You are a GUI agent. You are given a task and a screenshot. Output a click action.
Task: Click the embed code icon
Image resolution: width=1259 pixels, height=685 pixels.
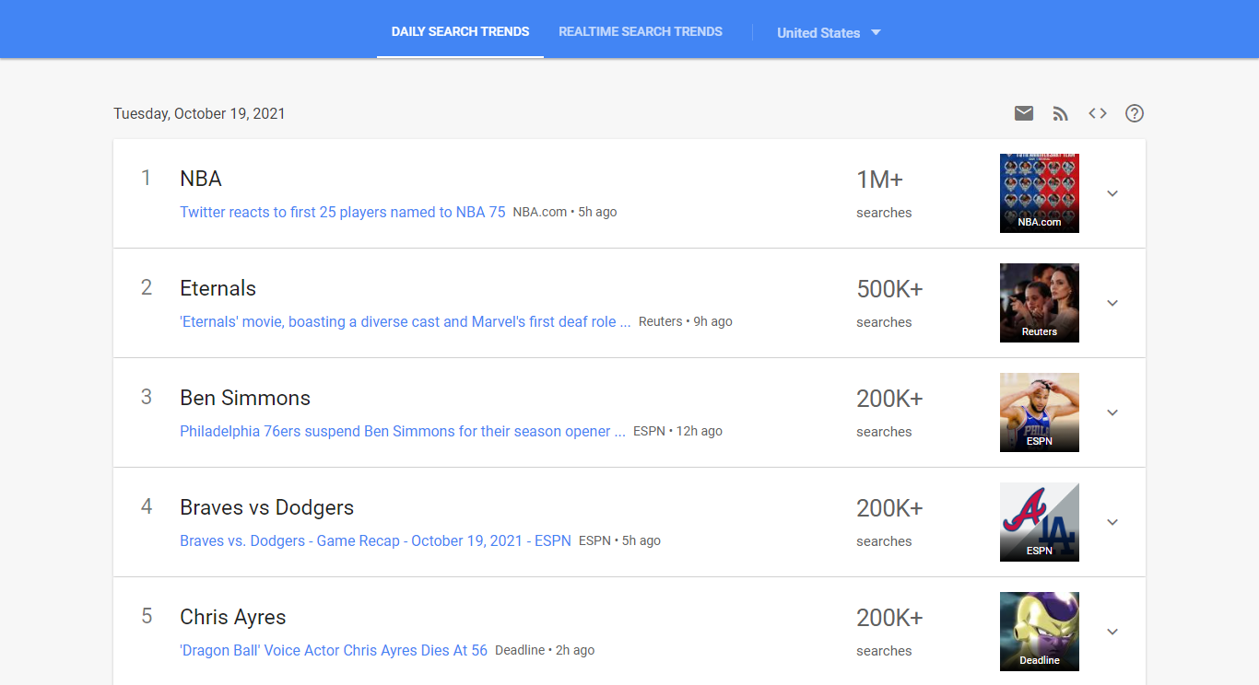point(1098,113)
